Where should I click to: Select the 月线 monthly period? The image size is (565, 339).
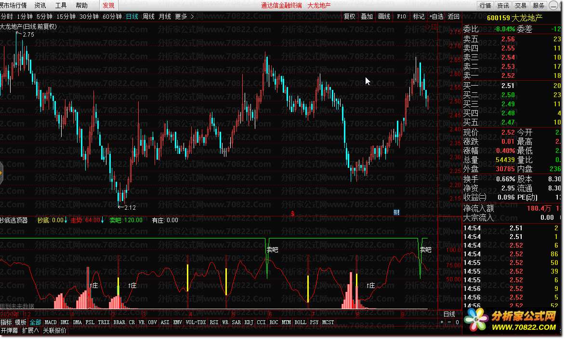click(x=165, y=16)
